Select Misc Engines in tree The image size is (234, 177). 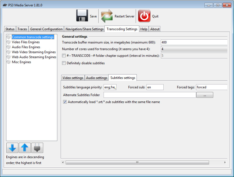pyautogui.click(x=21, y=62)
